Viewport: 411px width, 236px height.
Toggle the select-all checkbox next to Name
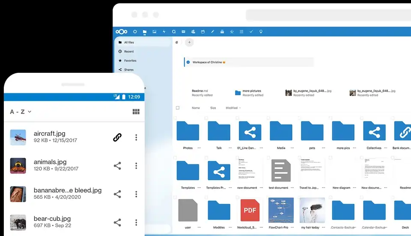click(178, 108)
